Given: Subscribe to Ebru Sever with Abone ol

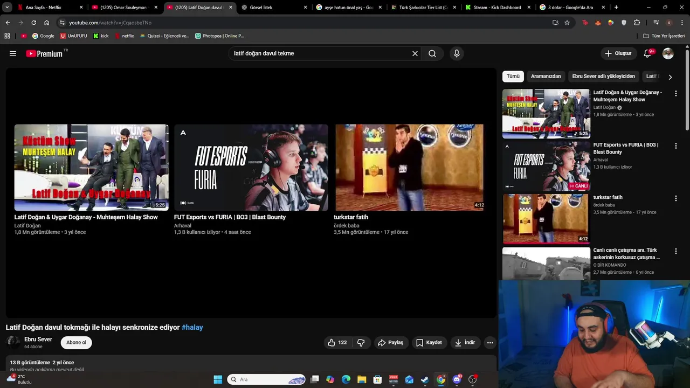Looking at the screenshot, I should (76, 343).
